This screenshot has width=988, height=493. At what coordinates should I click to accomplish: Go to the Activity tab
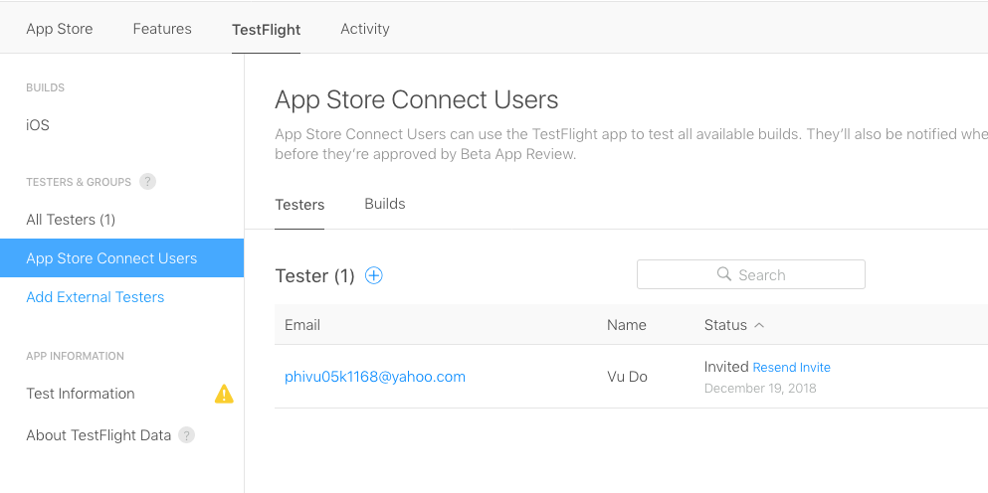[365, 29]
